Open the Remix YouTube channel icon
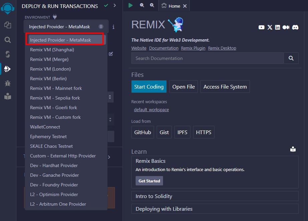The height and width of the screenshot is (221, 308). point(262,27)
